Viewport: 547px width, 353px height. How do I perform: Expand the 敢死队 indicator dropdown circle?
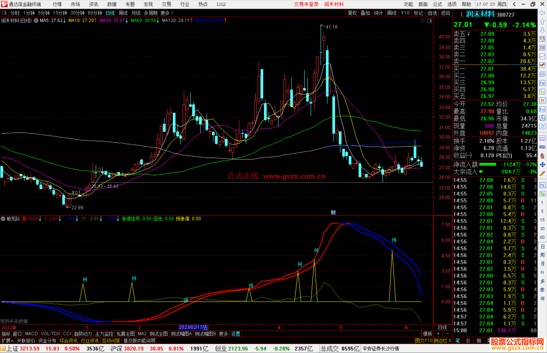[x=3, y=219]
